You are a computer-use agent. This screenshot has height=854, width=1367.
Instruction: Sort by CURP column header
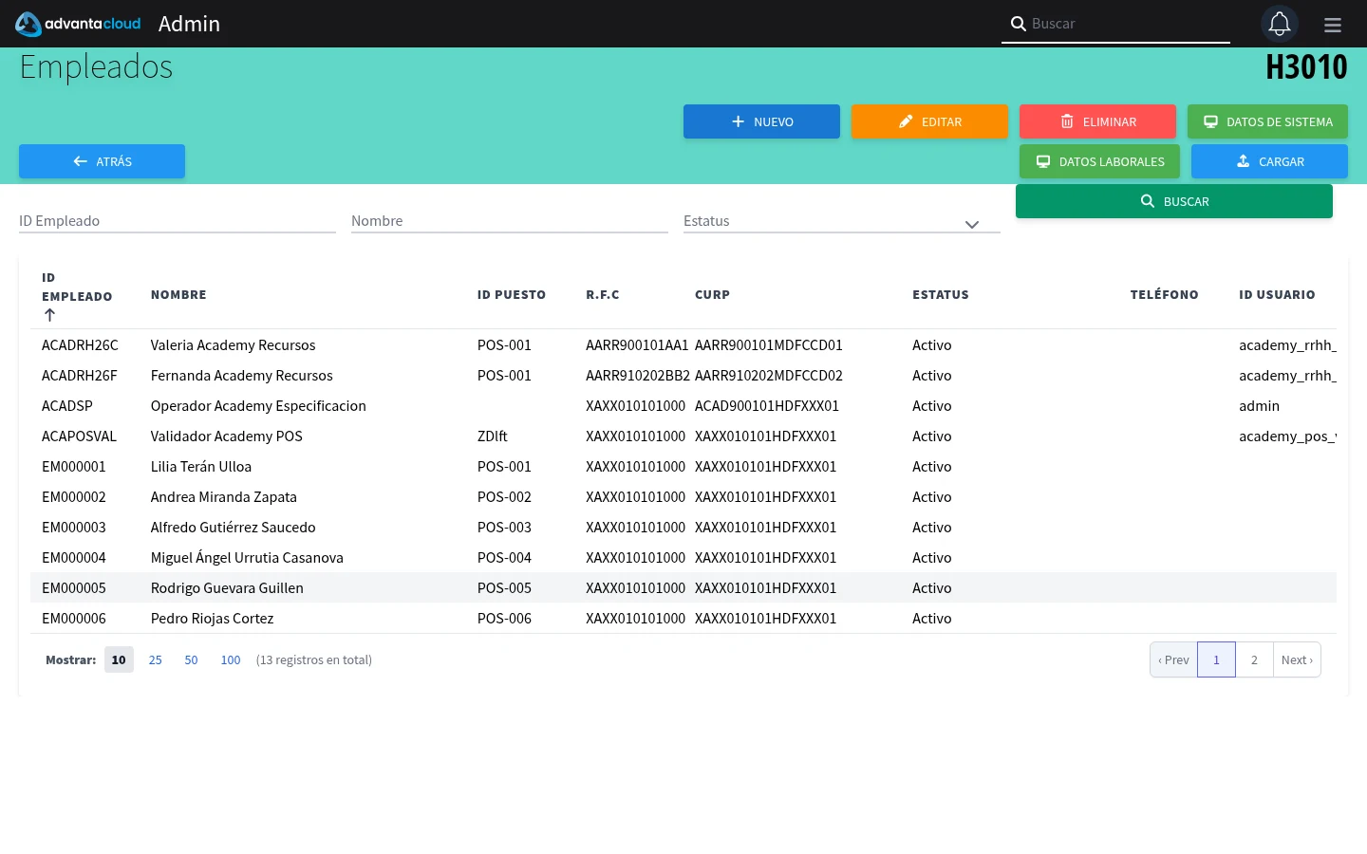pos(713,295)
